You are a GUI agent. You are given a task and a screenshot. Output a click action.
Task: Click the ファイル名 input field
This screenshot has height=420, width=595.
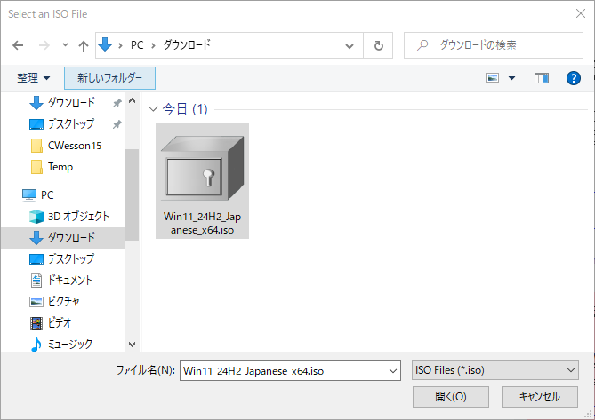pos(290,370)
